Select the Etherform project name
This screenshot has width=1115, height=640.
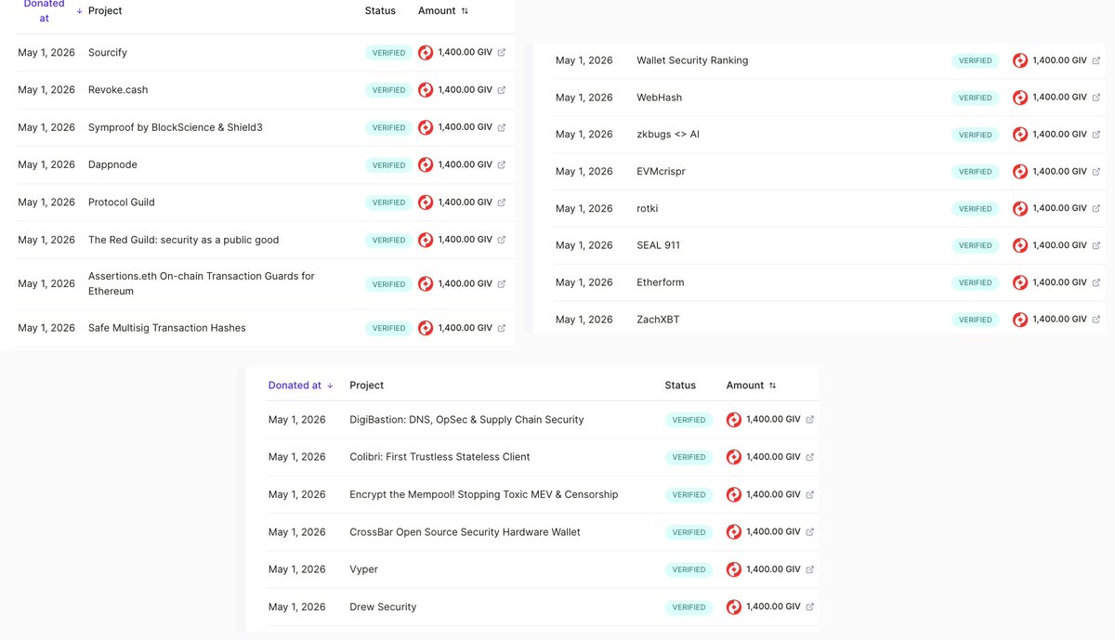pos(661,282)
